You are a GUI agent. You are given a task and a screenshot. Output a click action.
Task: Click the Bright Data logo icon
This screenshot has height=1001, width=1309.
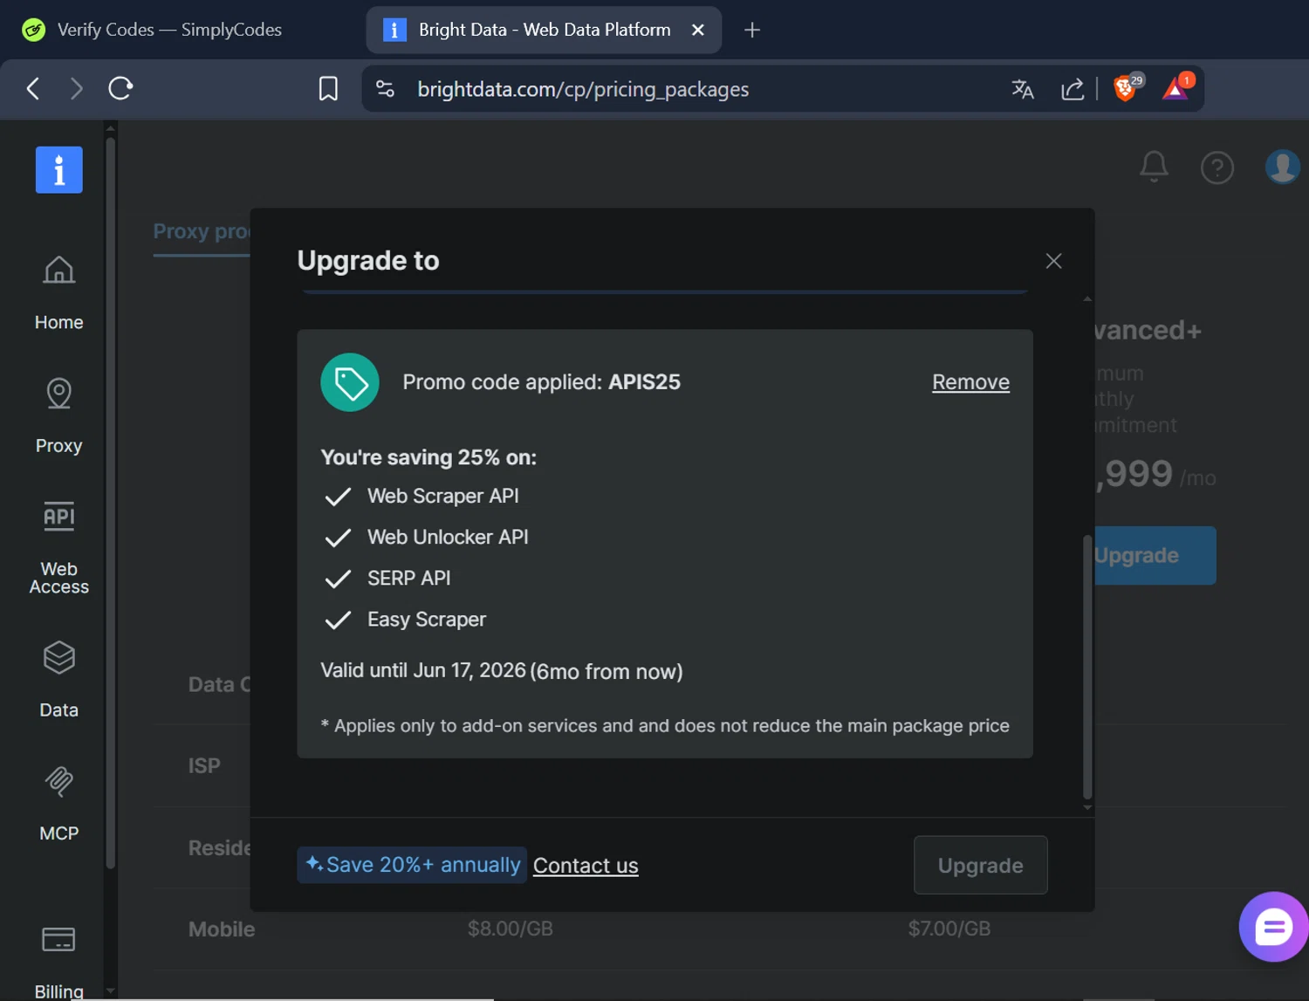[58, 169]
